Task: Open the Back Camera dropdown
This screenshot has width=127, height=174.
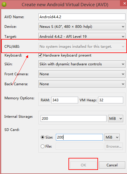Action: (x=82, y=84)
